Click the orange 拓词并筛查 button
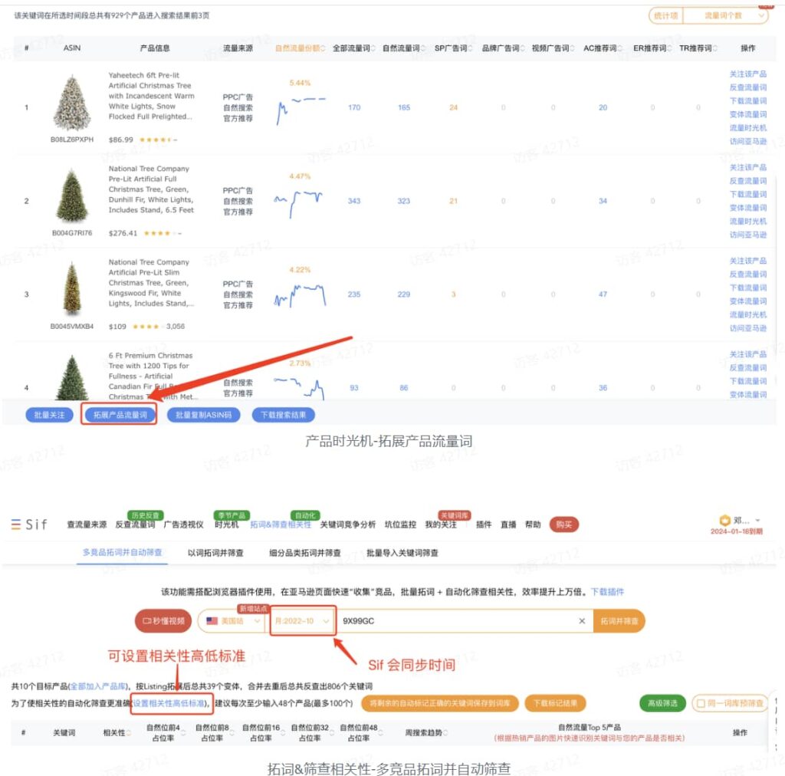 coord(618,621)
